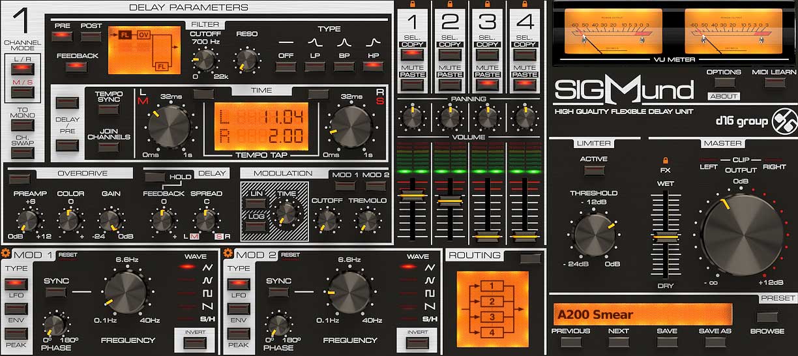798x356 pixels.
Task: Click the volume fader for line 1
Action: click(413, 196)
